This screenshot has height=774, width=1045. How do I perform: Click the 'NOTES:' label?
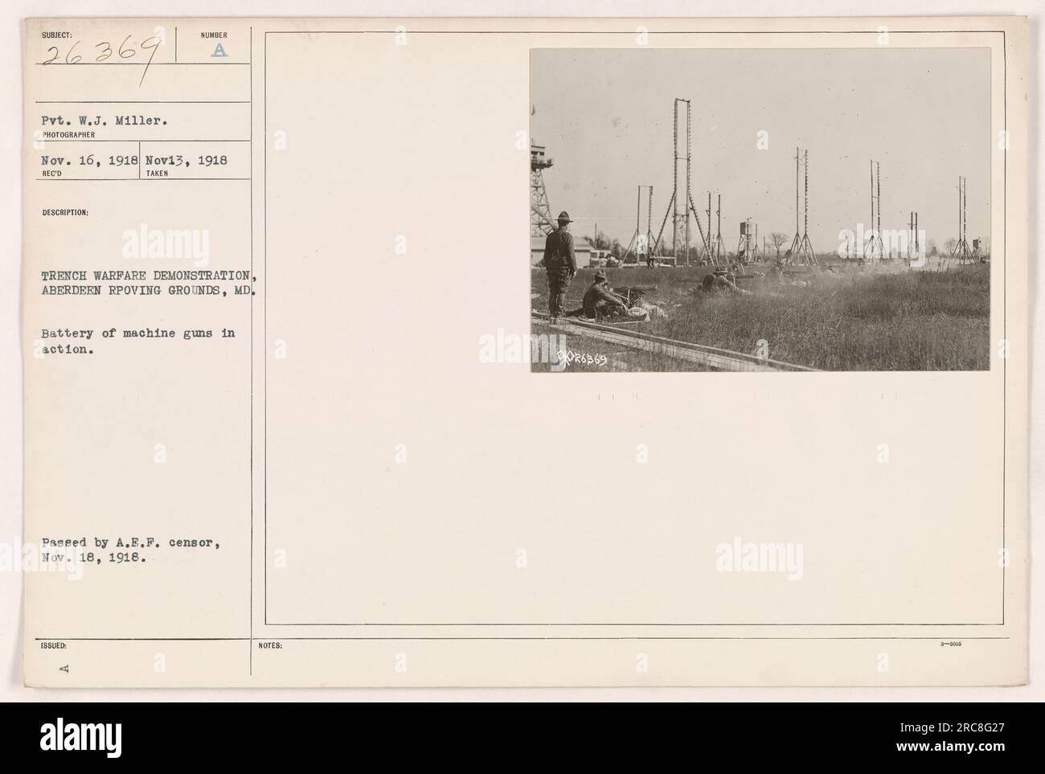click(271, 645)
